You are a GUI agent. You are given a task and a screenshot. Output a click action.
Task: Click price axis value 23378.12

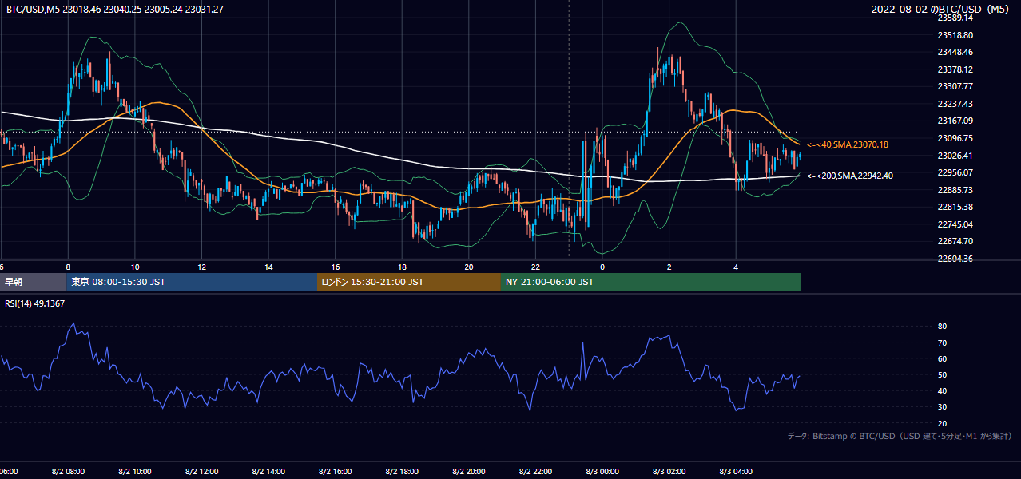[955, 69]
